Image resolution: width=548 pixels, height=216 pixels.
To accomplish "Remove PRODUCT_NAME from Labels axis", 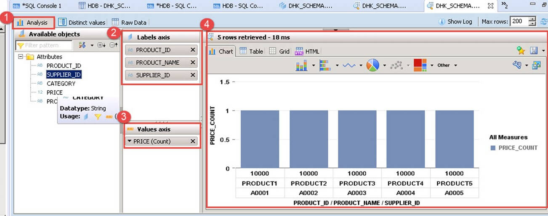I will point(193,63).
